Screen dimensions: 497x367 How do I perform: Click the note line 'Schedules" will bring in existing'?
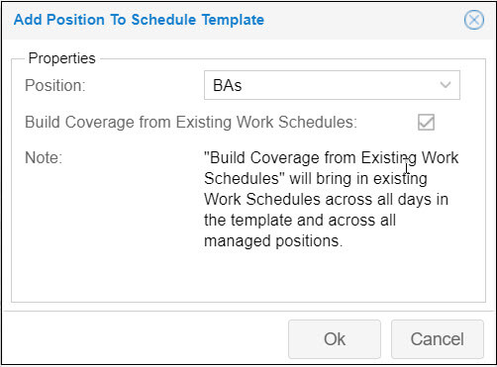316,178
